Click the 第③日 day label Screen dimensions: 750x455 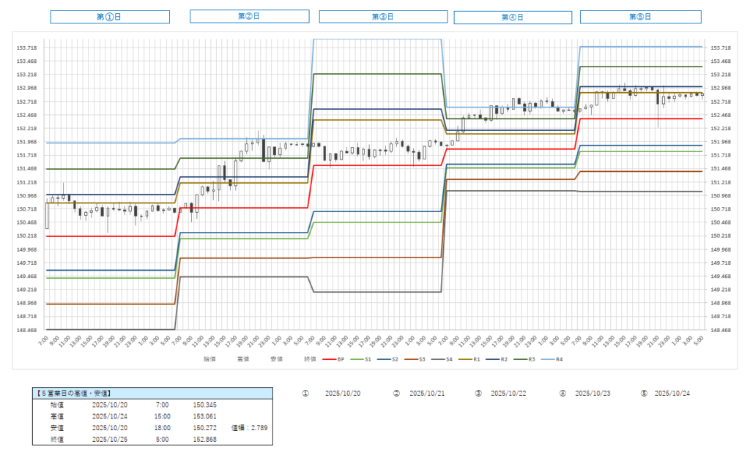[382, 17]
